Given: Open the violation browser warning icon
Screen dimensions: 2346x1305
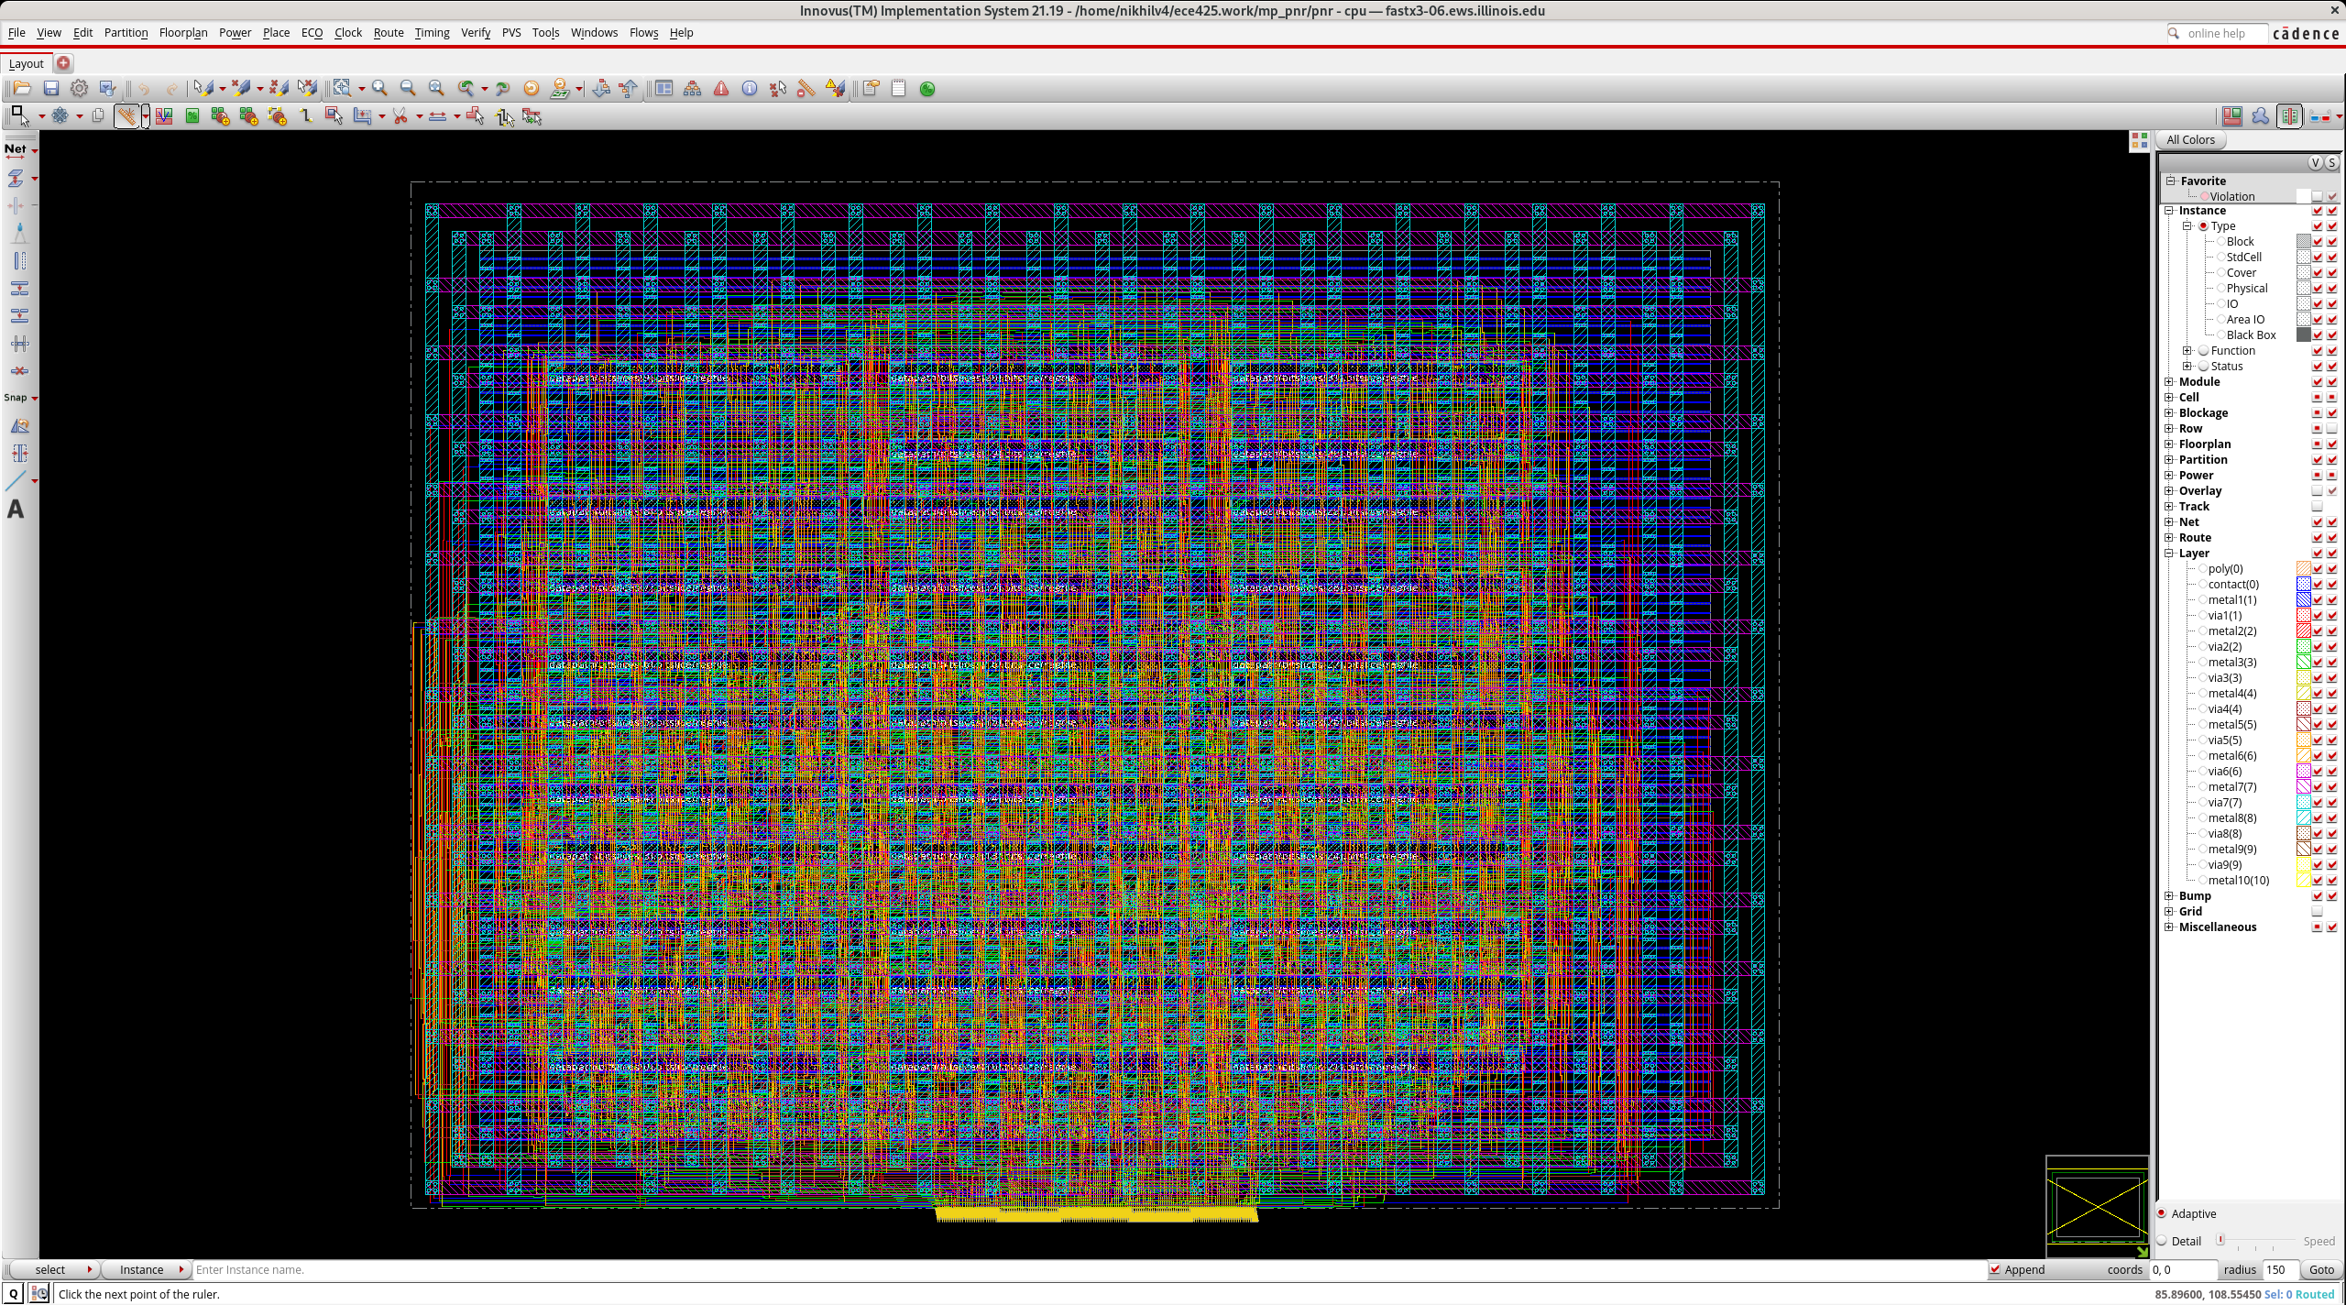Looking at the screenshot, I should point(721,88).
